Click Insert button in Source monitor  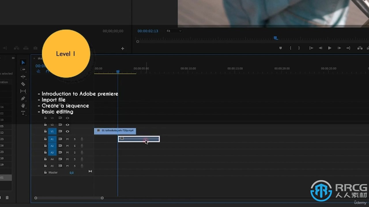click(16, 48)
